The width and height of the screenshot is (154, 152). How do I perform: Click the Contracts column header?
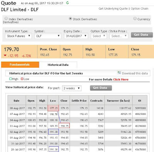97,101
